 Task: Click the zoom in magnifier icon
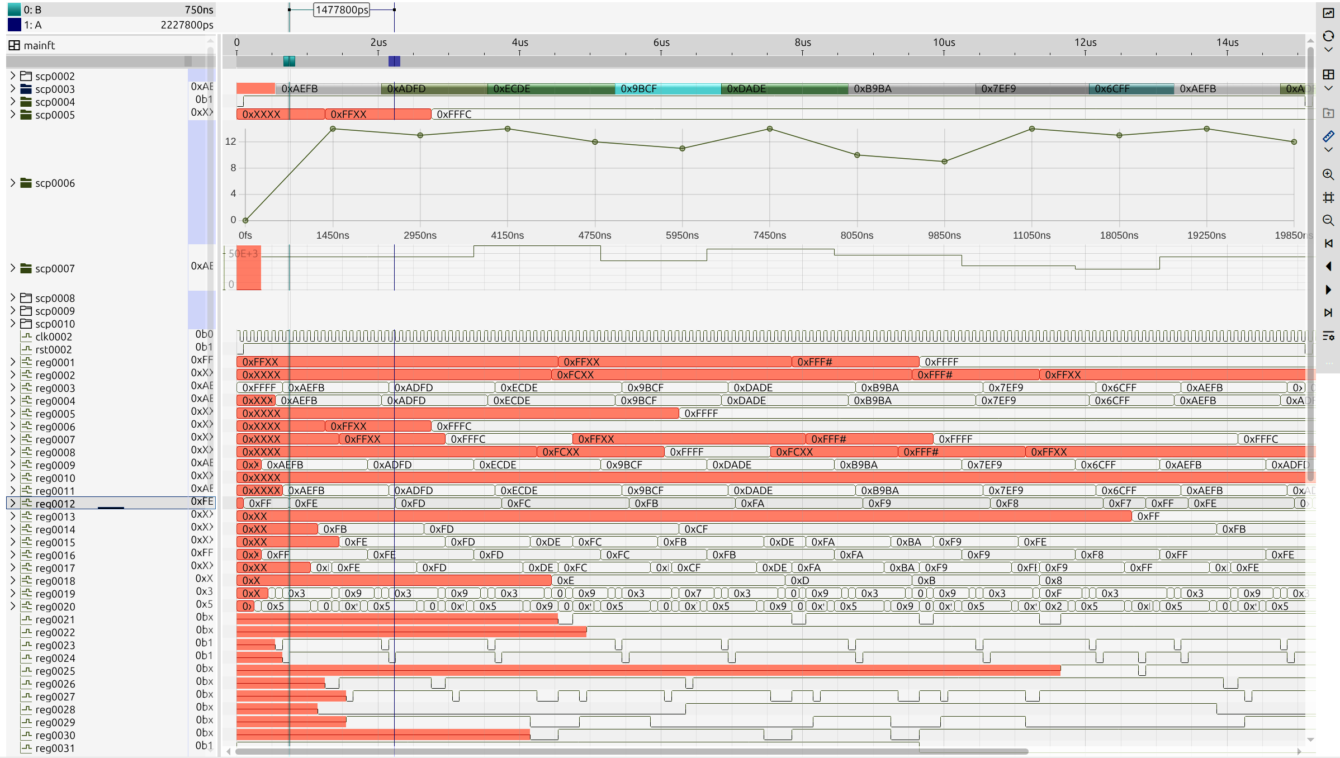pos(1328,174)
